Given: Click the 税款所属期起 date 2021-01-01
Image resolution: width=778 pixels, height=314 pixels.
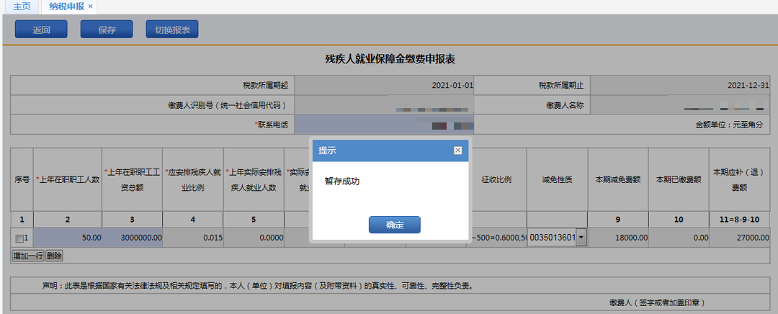Looking at the screenshot, I should pos(384,85).
